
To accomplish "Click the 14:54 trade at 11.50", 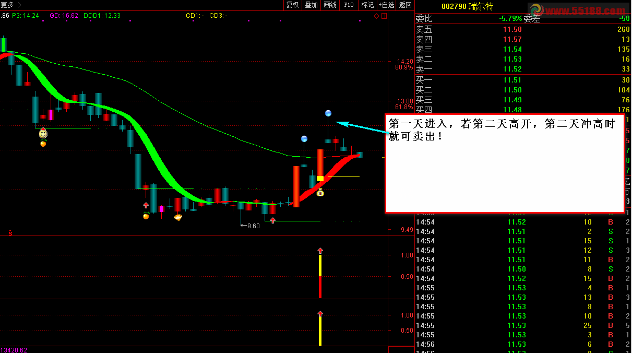I will click(523, 269).
